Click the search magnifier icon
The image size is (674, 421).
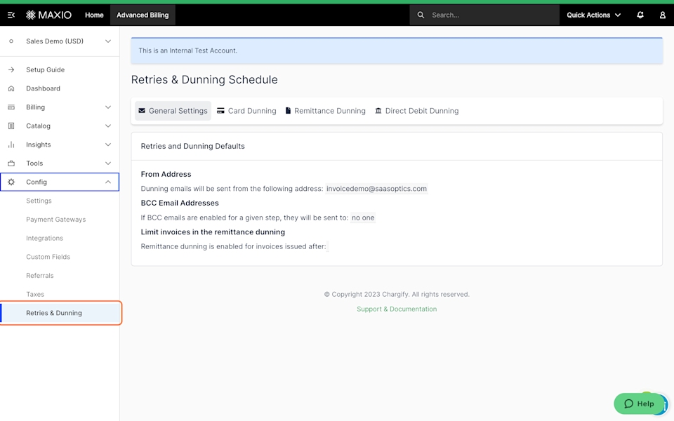[421, 15]
